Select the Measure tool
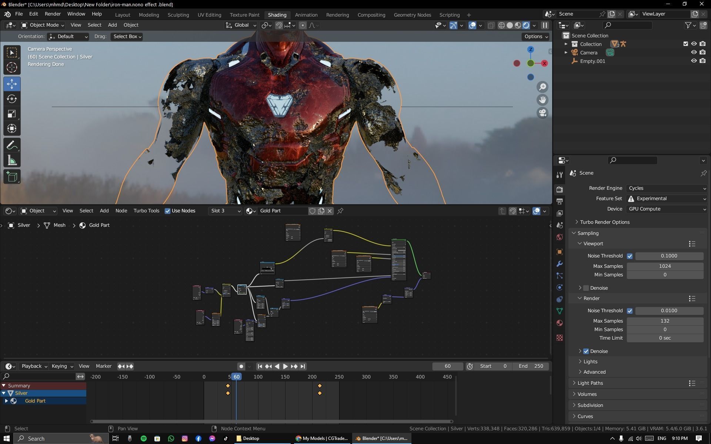Screen dimensions: 711x444 pyautogui.click(x=12, y=160)
